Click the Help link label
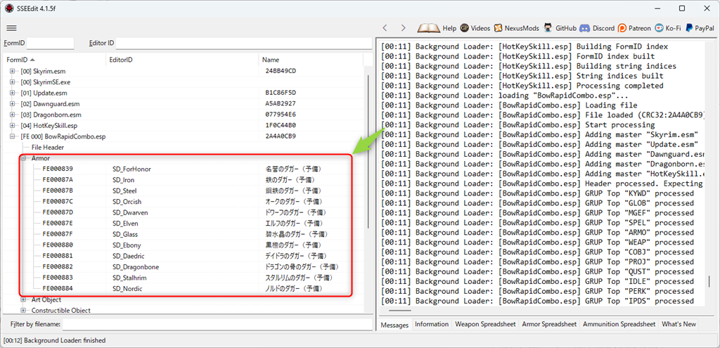720x348 pixels. click(x=449, y=28)
